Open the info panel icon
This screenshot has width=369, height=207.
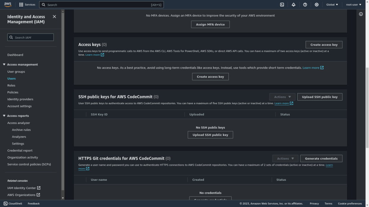[361, 14]
